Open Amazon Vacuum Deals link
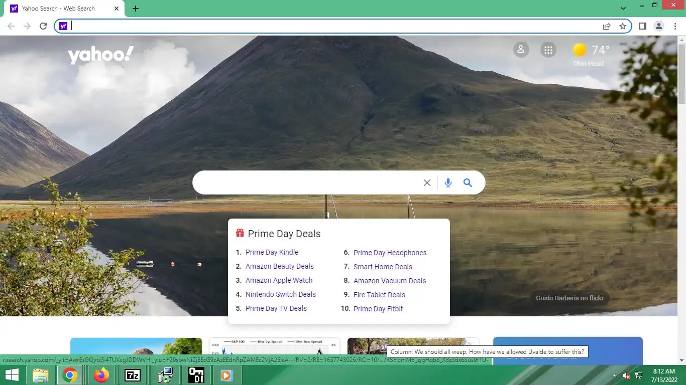This screenshot has width=686, height=385. click(390, 281)
